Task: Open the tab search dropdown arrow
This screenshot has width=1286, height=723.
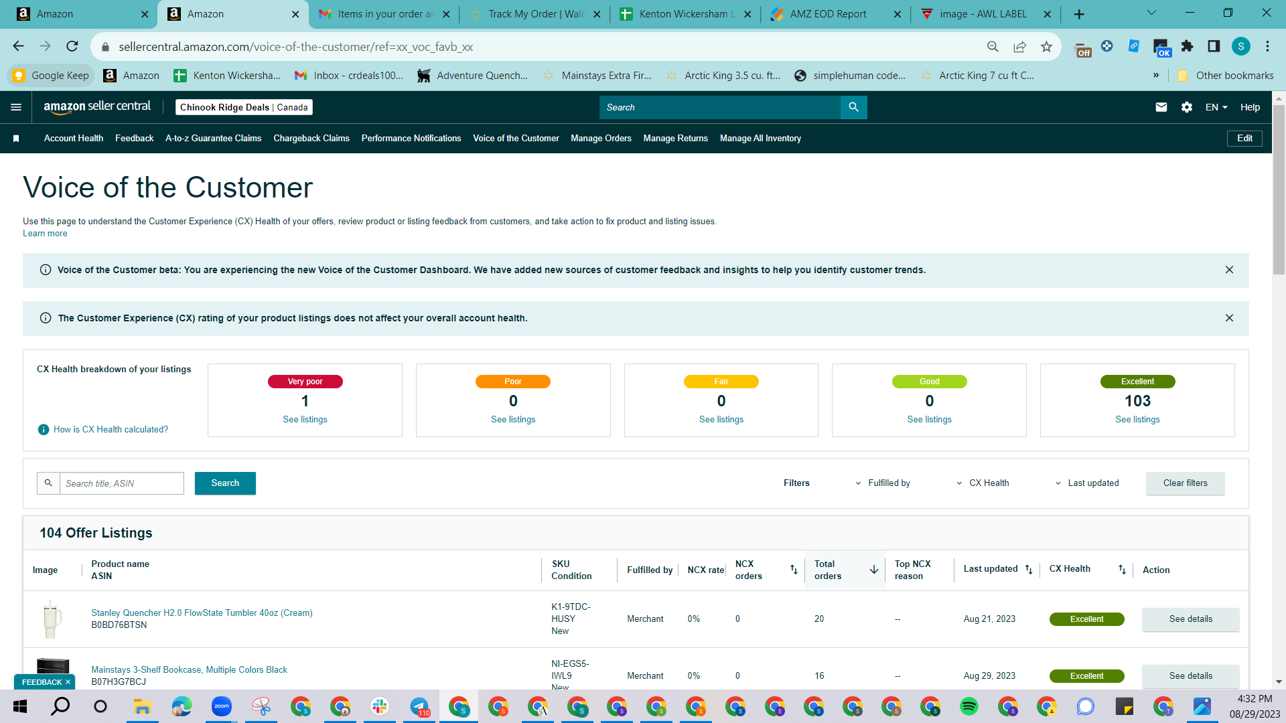Action: click(x=1151, y=13)
